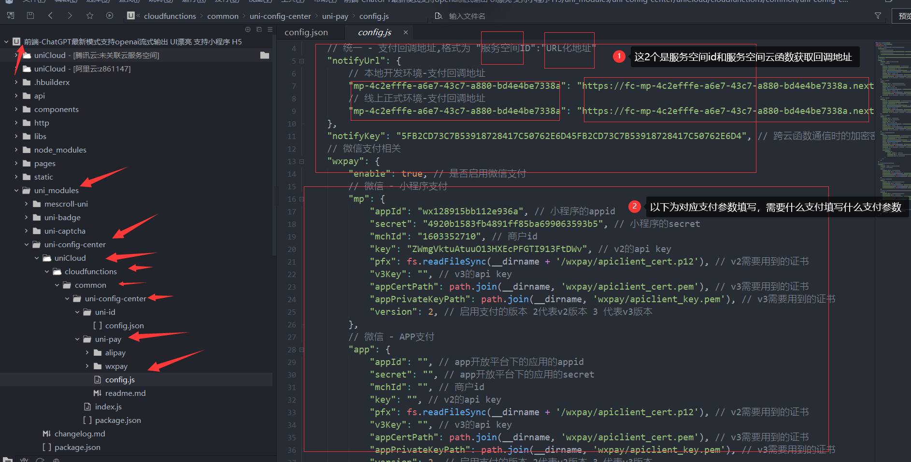Click the locate-current-file target icon
The height and width of the screenshot is (462, 911).
[x=248, y=29]
